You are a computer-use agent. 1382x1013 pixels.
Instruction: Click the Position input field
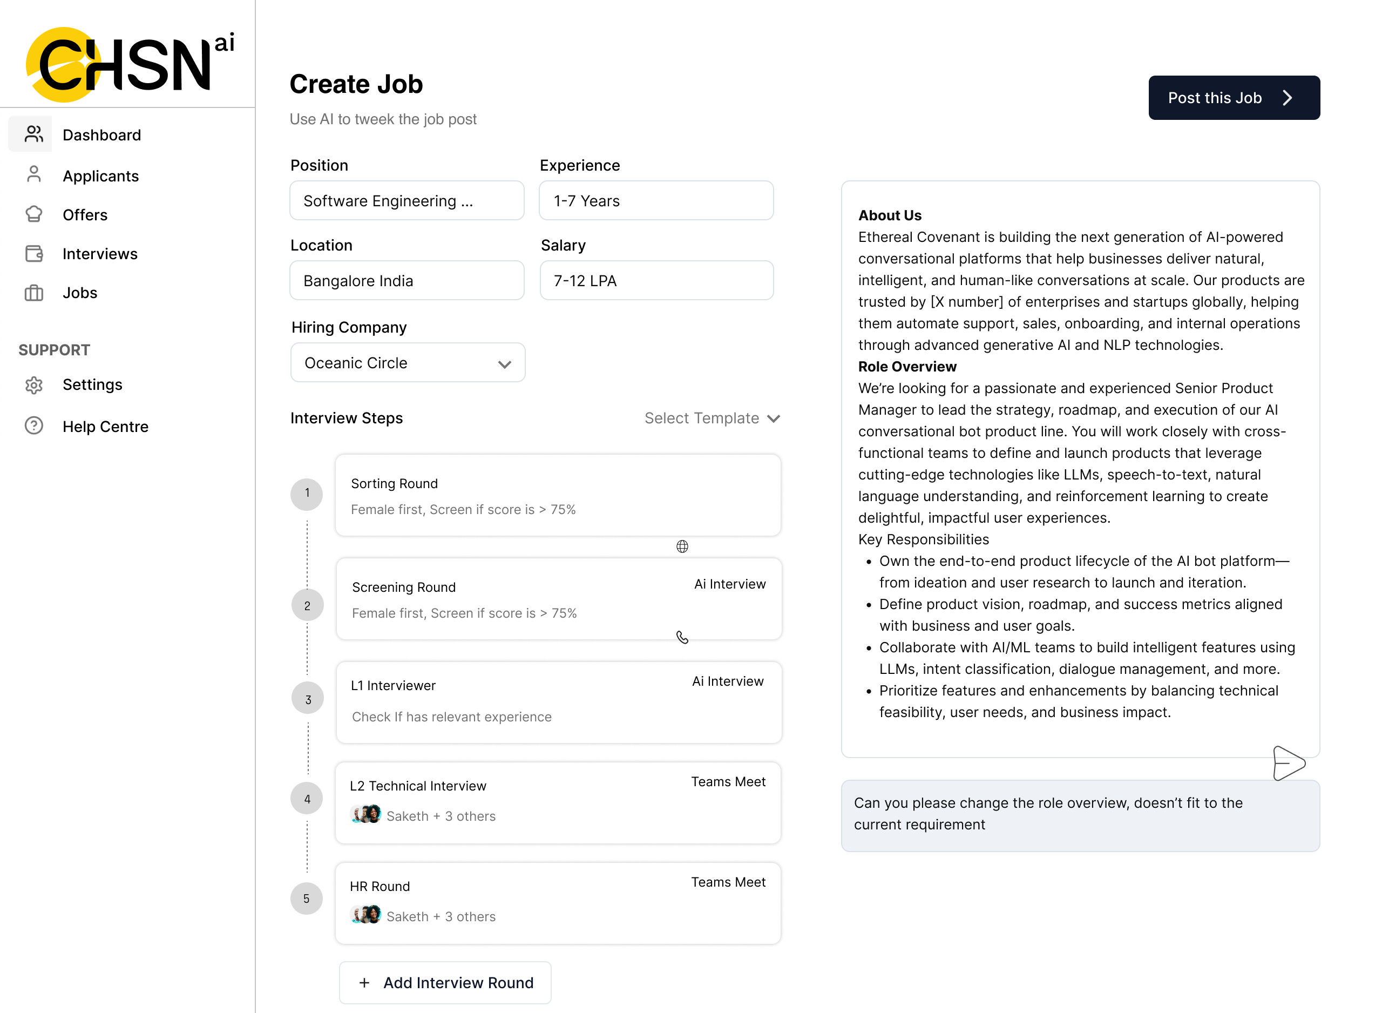[x=407, y=200]
